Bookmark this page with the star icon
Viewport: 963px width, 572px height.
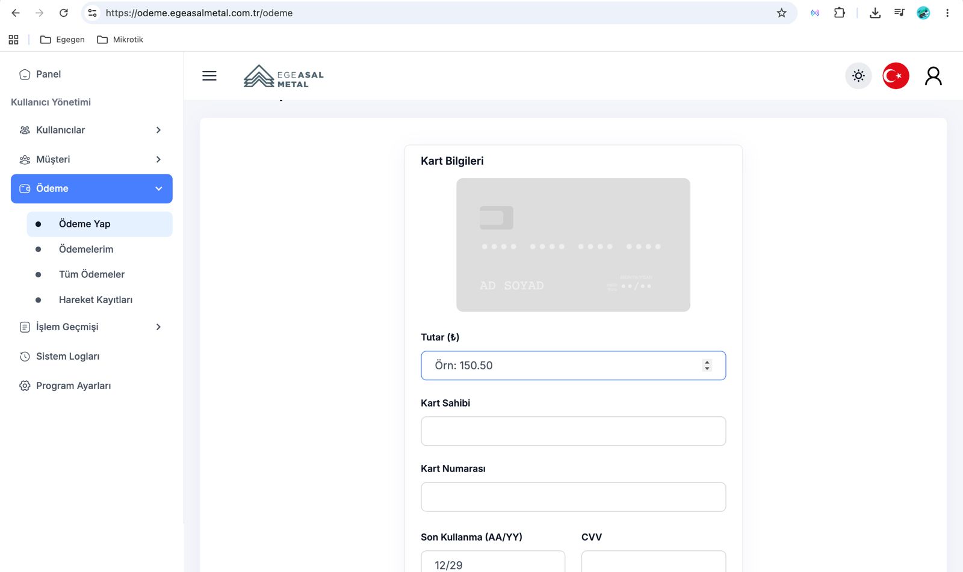(781, 13)
